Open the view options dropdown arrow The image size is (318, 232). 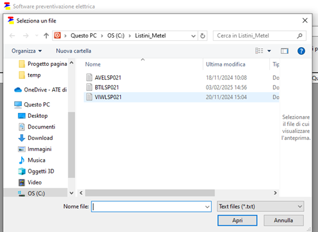click(269, 51)
